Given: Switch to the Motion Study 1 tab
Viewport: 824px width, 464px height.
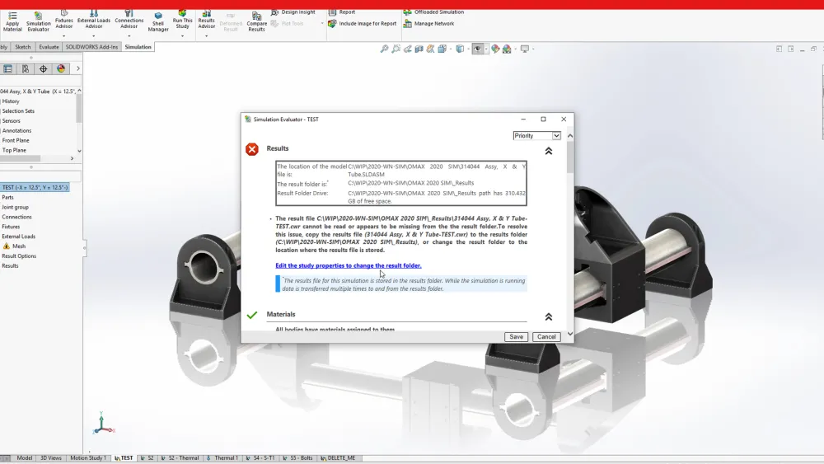Looking at the screenshot, I should (x=88, y=457).
